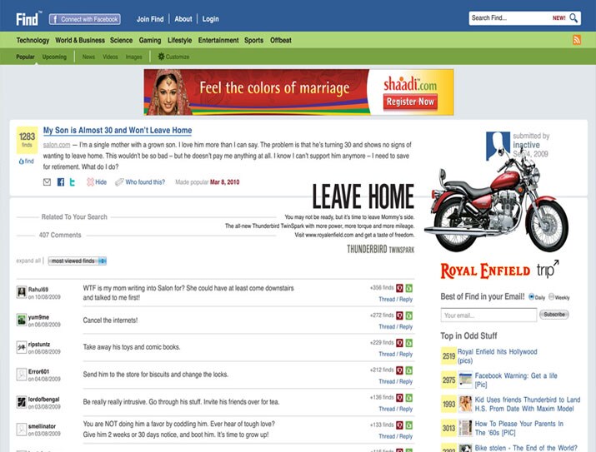Click the About link

pos(183,19)
